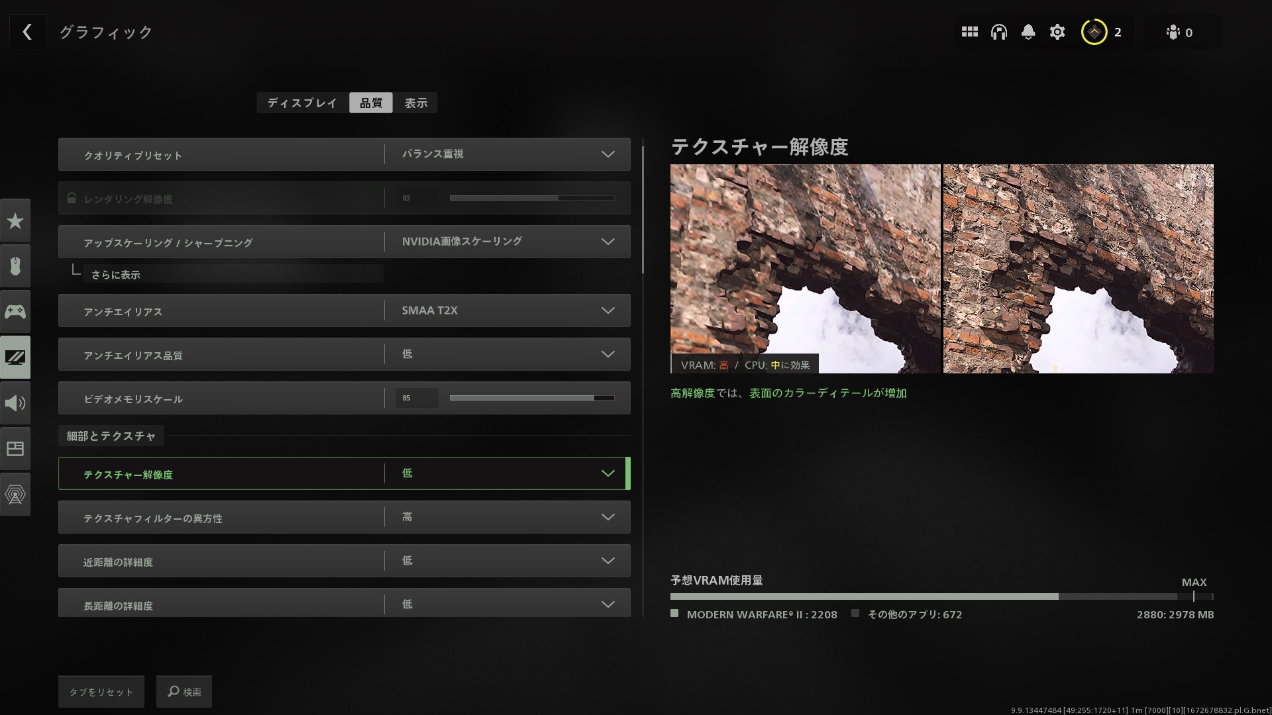This screenshot has height=715, width=1272.
Task: Click the headset voice chat icon top bar
Action: coord(998,31)
